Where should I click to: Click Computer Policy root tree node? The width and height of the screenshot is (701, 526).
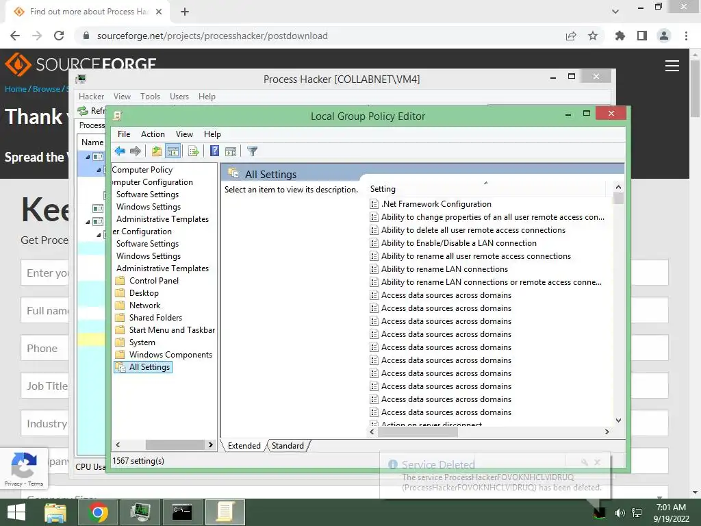coord(142,170)
